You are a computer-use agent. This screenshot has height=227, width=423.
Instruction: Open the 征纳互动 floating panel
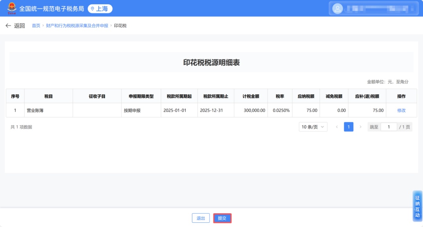(418, 206)
